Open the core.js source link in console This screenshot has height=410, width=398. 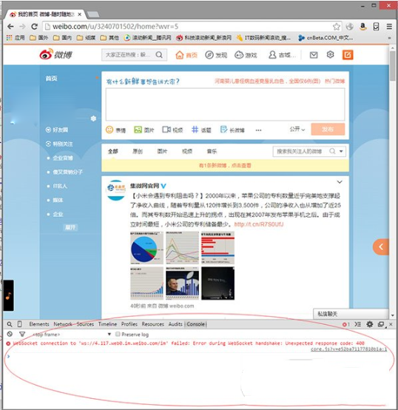348,349
